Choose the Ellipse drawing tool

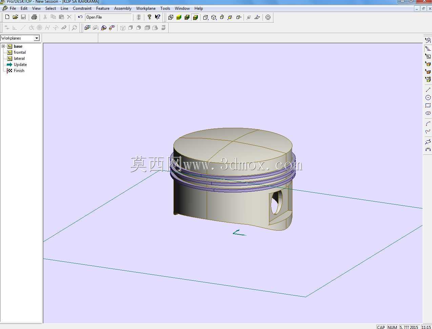click(428, 113)
